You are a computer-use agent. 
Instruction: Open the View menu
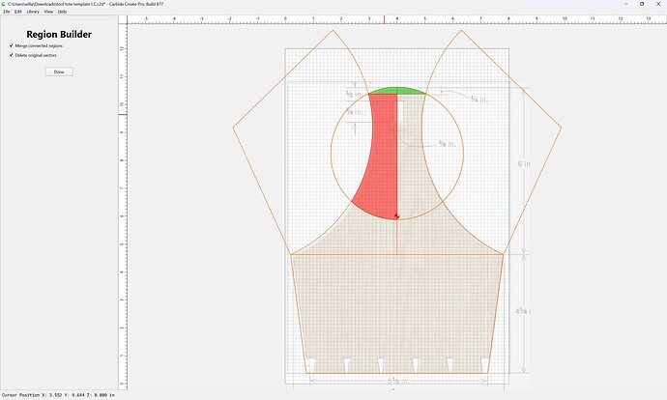48,12
